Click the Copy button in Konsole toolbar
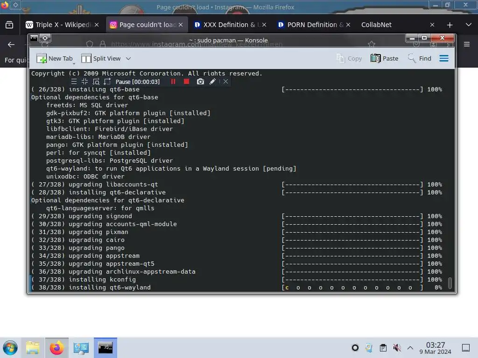 point(349,58)
